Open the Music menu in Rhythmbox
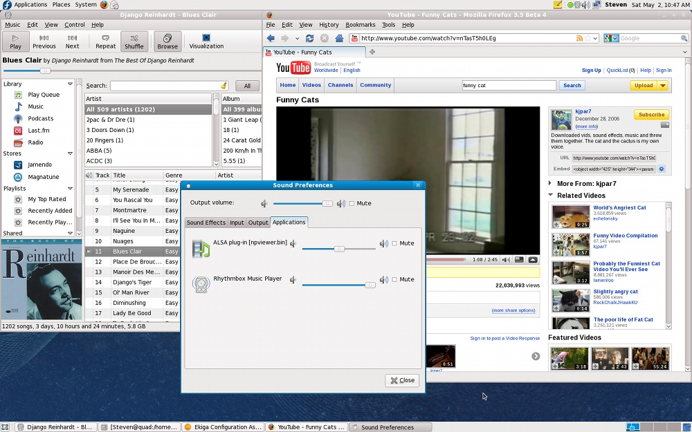692x432 pixels. click(12, 25)
